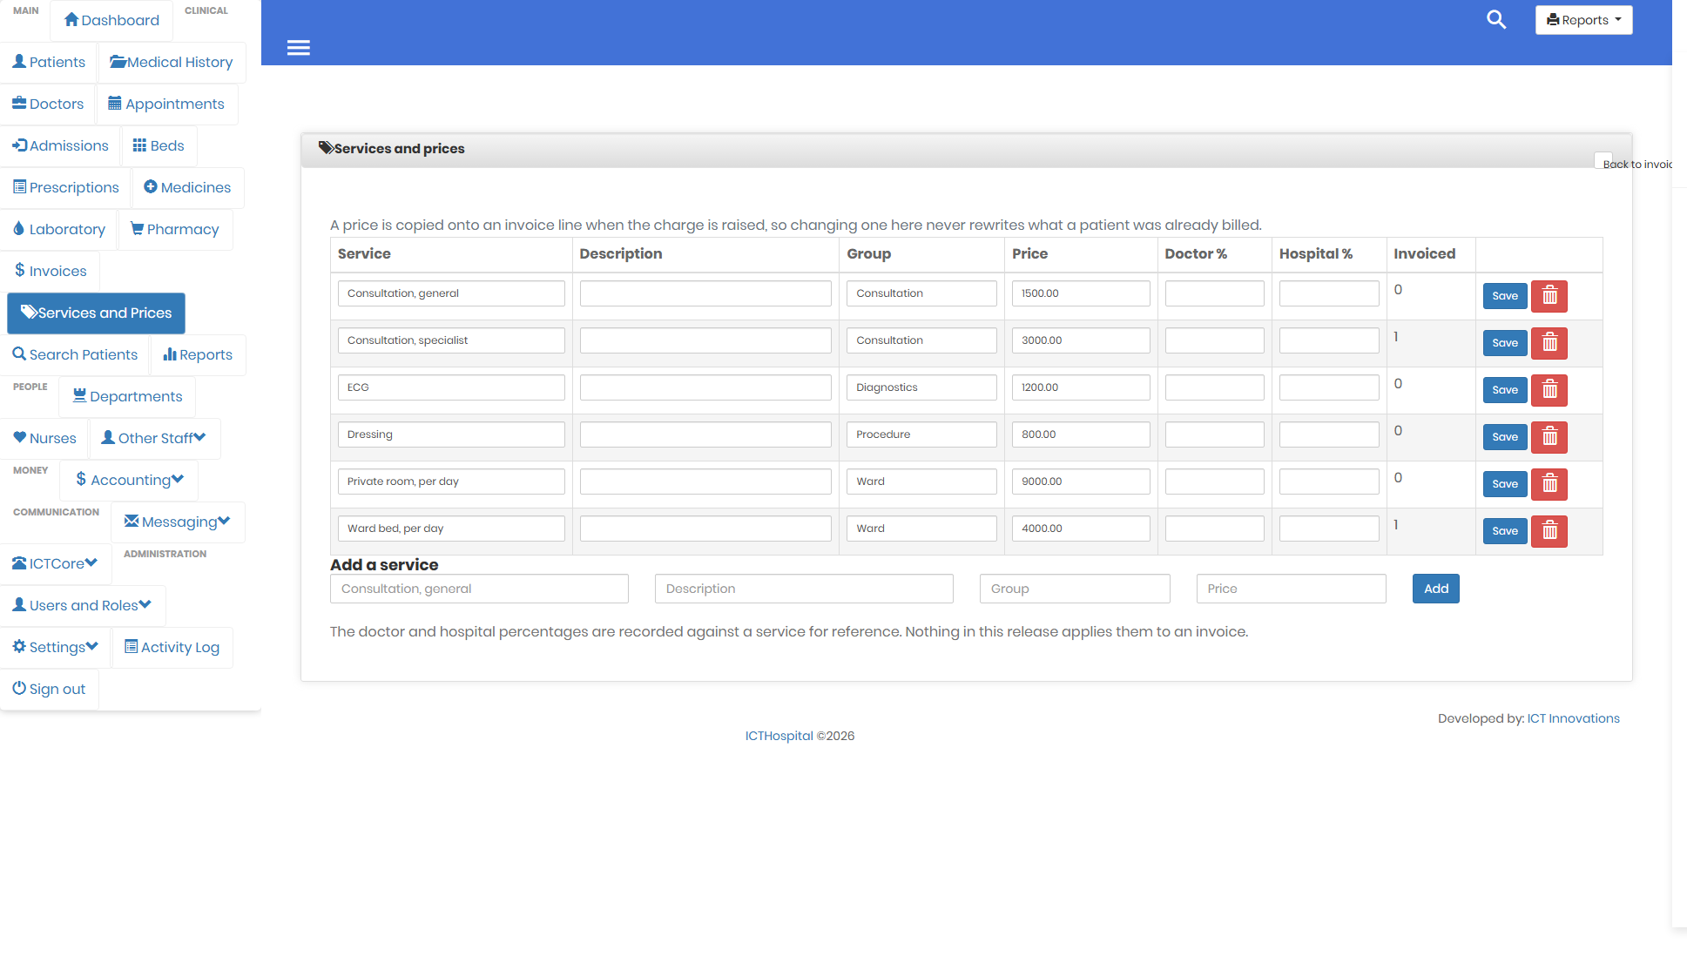This screenshot has height=963, width=1687.
Task: Edit the Private room price field 9000.00
Action: 1081,481
